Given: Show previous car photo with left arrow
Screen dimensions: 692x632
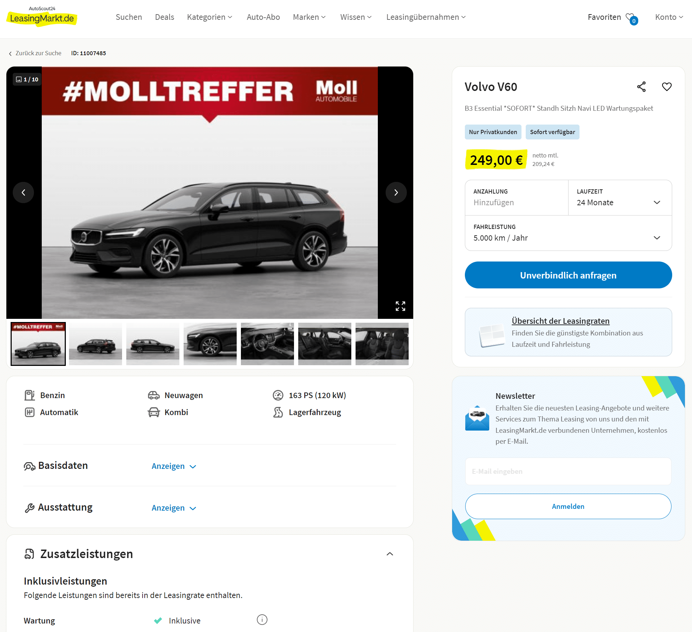Looking at the screenshot, I should click(x=23, y=193).
